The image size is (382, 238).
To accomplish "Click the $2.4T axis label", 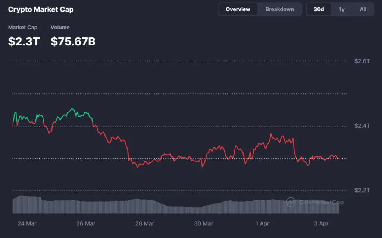I will tap(363, 126).
